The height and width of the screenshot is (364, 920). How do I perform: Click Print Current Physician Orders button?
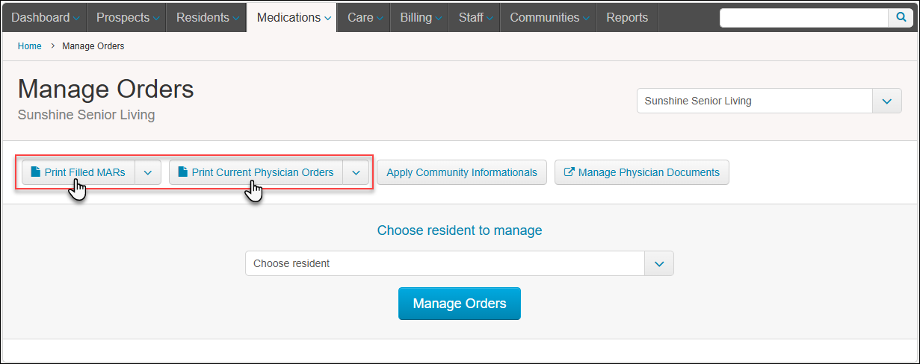tap(256, 172)
